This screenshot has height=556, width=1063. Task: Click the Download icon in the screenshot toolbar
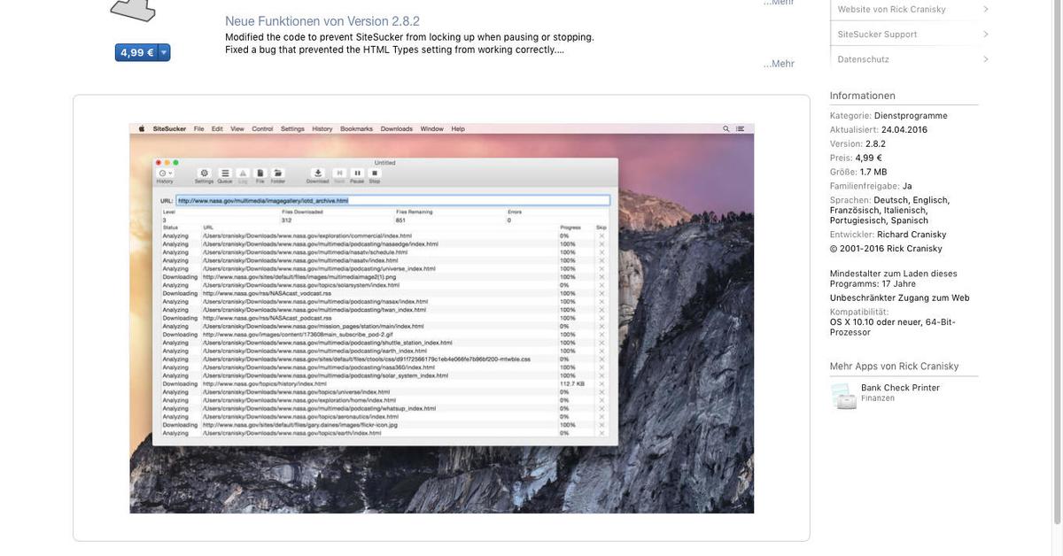tap(318, 174)
